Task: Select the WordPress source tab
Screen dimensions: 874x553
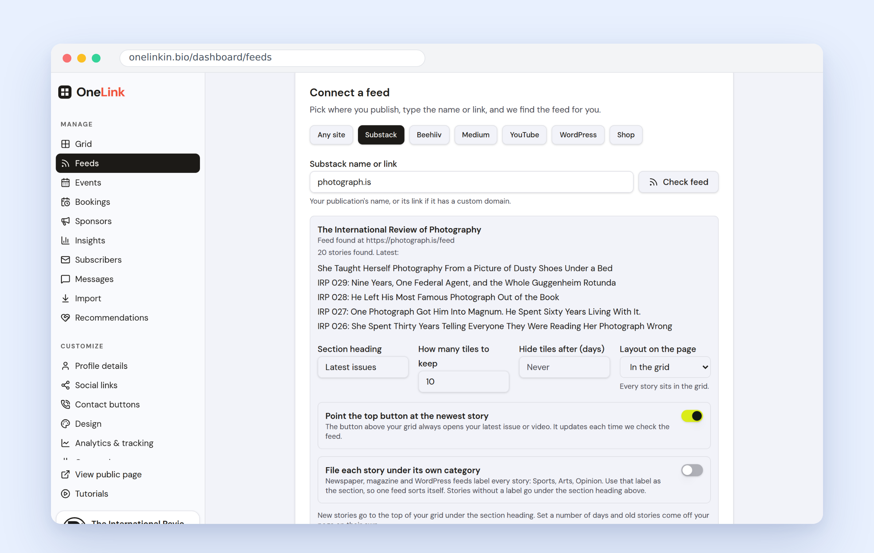Action: click(578, 135)
